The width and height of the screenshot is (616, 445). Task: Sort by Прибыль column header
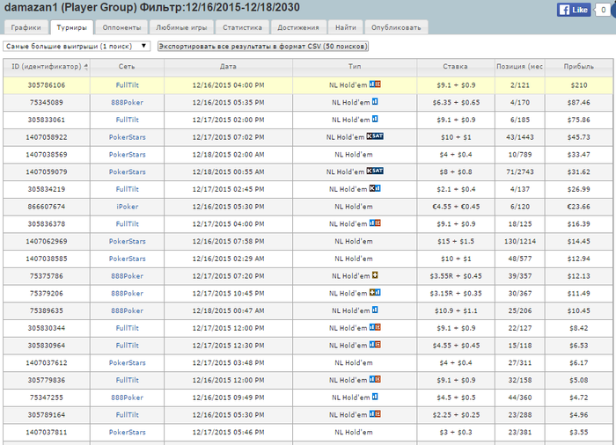[x=579, y=66]
